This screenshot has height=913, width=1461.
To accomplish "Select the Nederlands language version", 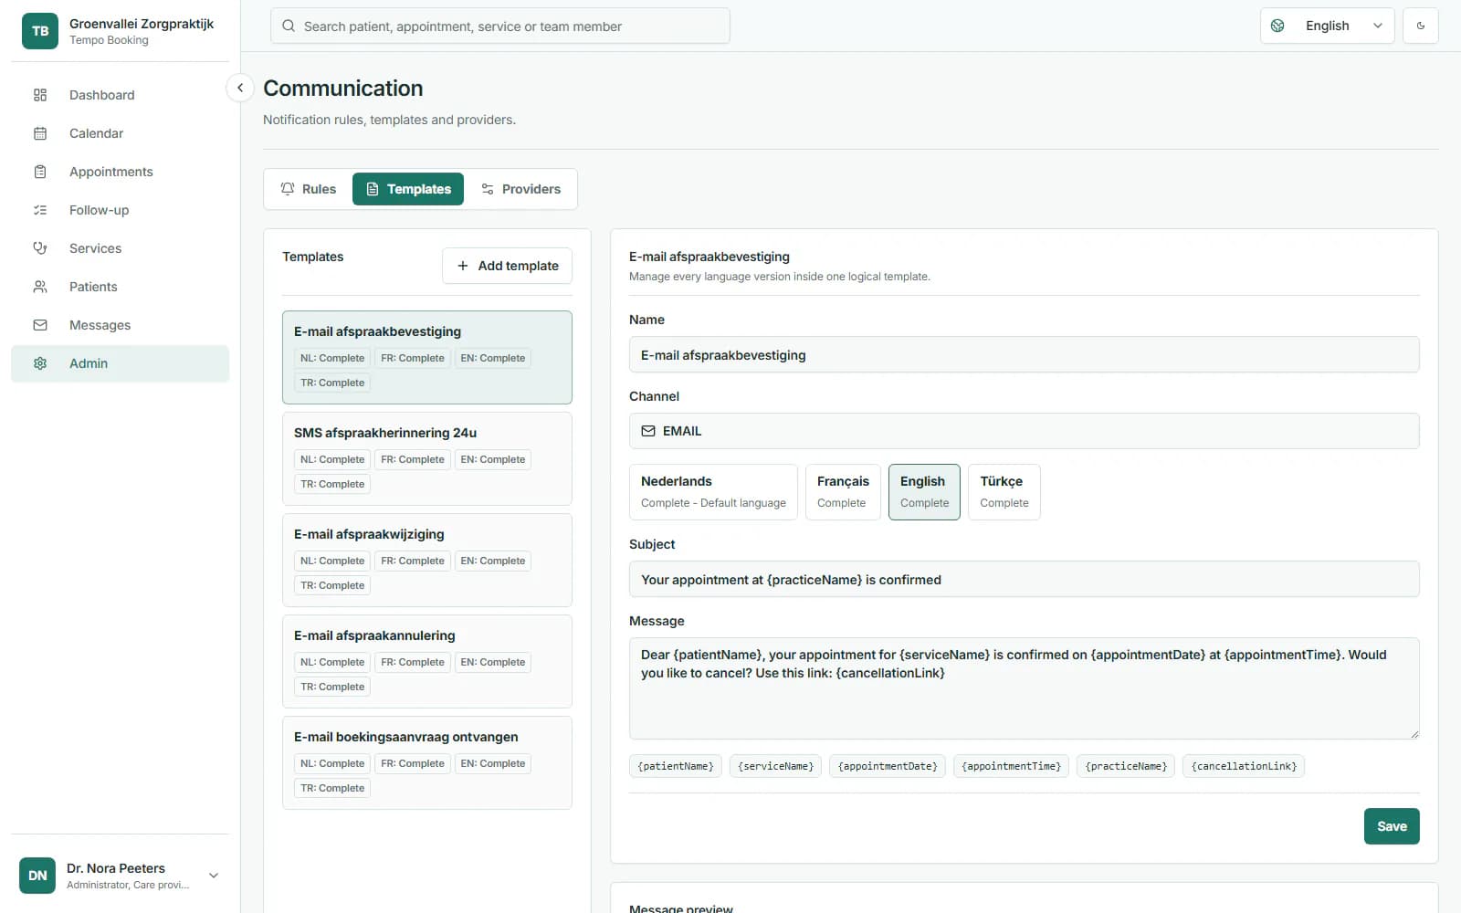I will coord(713,492).
